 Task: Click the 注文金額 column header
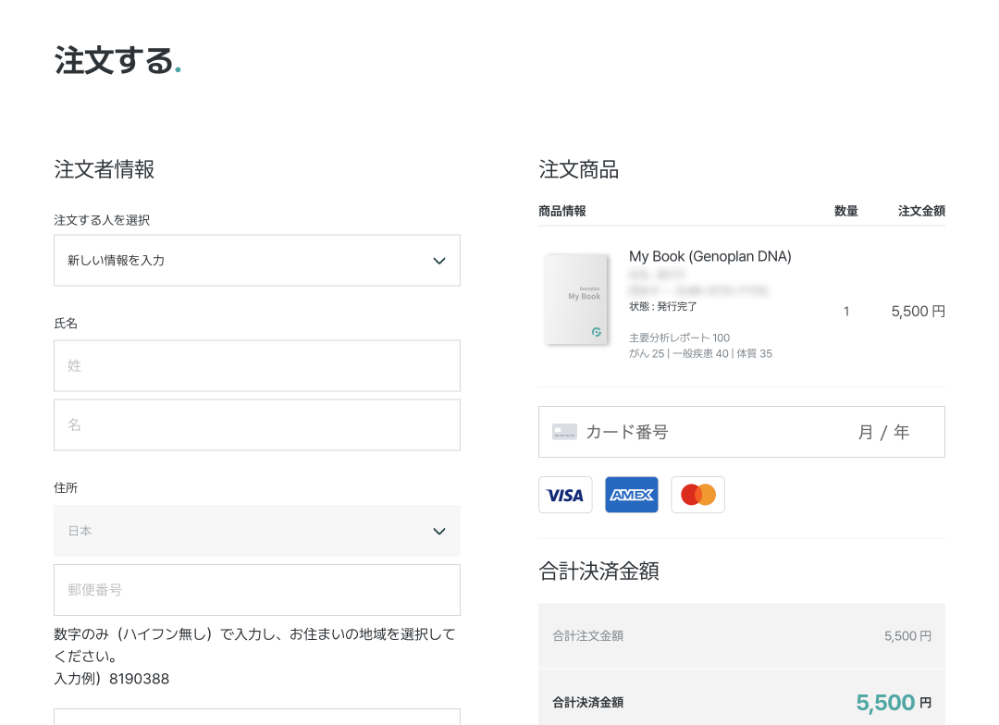(x=921, y=211)
